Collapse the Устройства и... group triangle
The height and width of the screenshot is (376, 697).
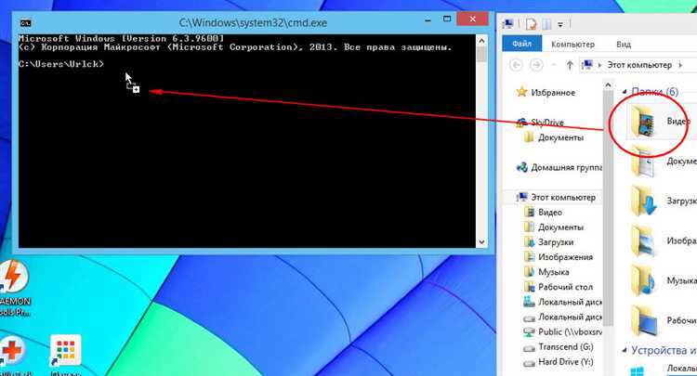coord(625,351)
